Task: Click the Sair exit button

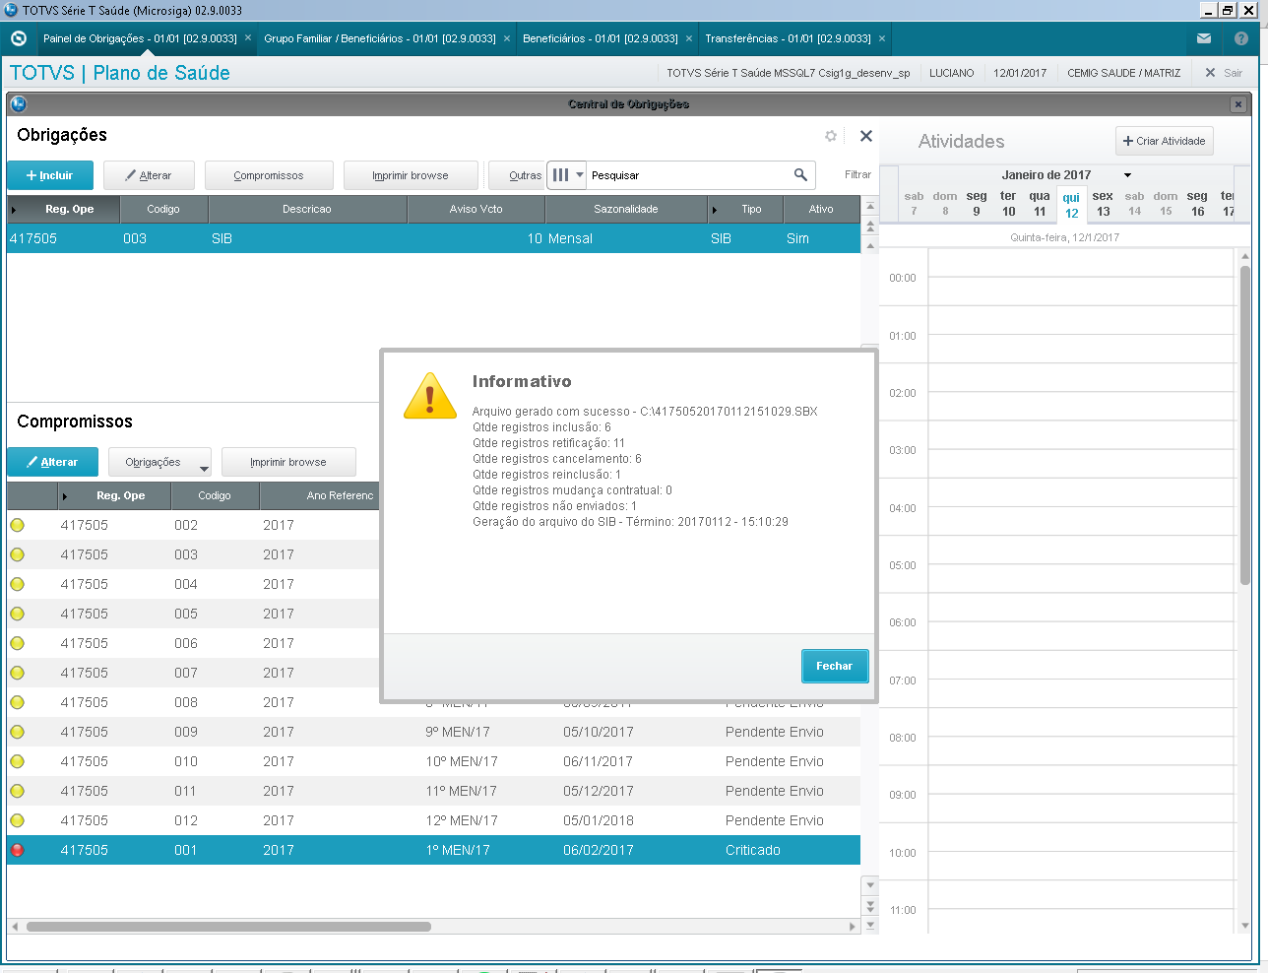Action: (x=1224, y=73)
